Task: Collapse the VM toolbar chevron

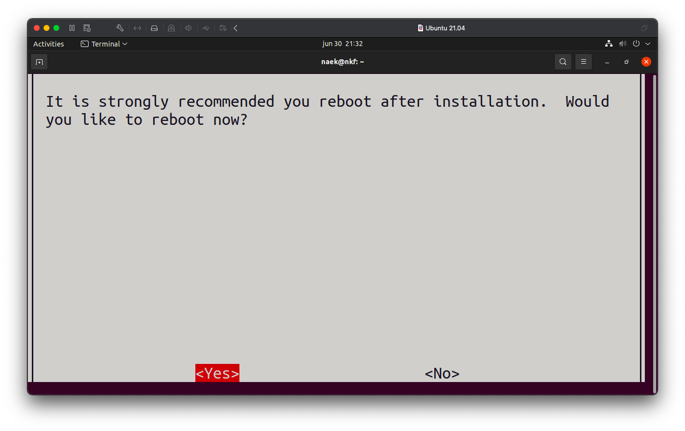Action: pos(236,28)
